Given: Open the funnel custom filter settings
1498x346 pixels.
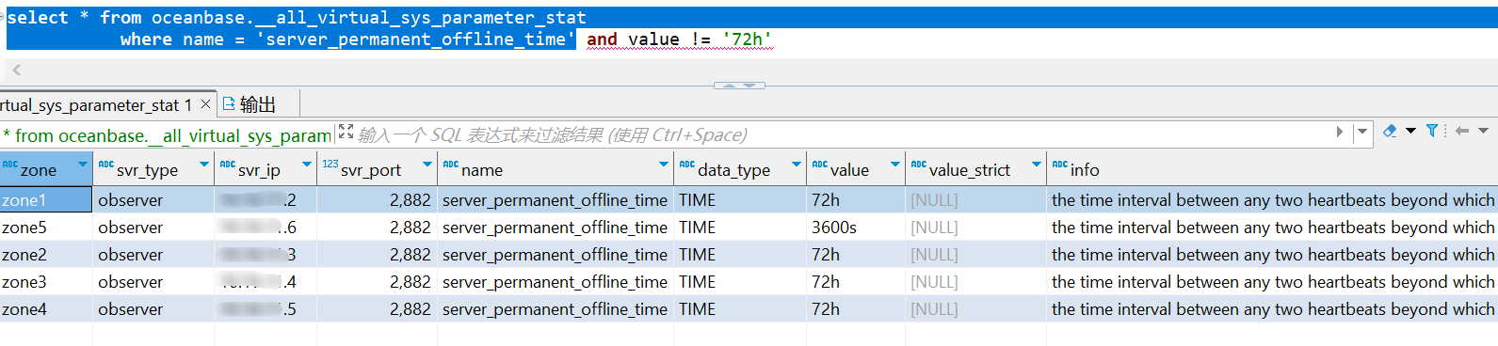Looking at the screenshot, I should 1432,132.
